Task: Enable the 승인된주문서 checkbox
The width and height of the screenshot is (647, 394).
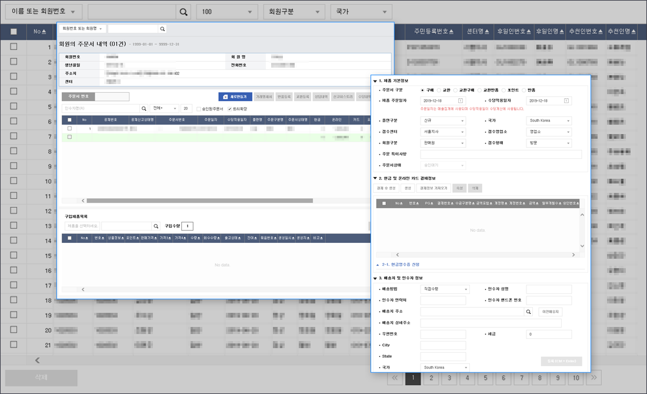Action: (x=199, y=109)
